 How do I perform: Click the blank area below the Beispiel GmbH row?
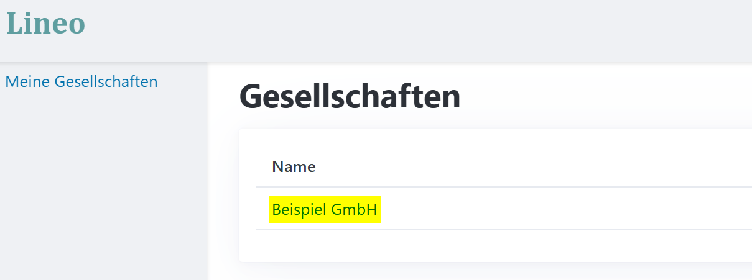point(495,245)
